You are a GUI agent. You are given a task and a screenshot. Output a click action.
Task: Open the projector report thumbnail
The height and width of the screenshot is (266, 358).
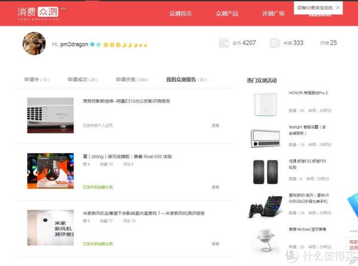[51, 115]
